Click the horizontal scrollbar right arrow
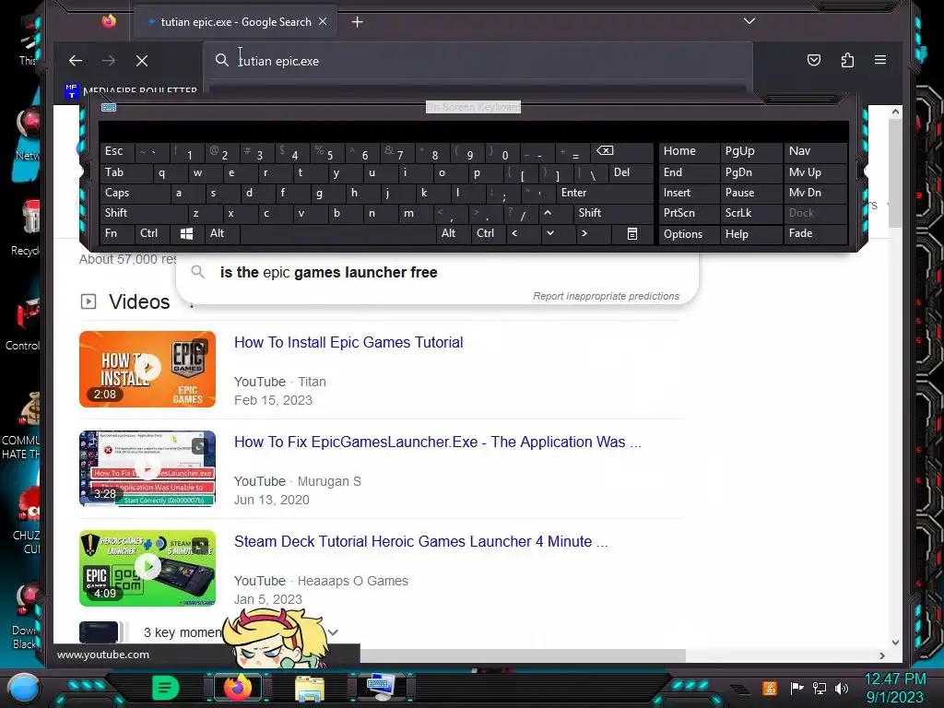944x708 pixels. point(882,655)
